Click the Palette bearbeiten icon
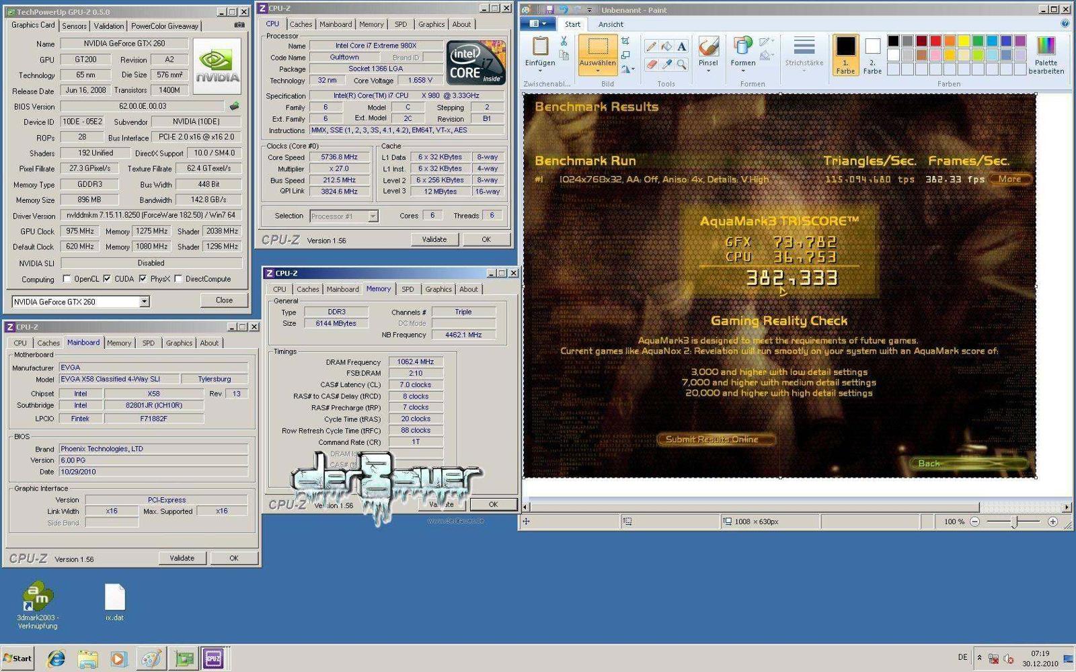 [x=1046, y=46]
